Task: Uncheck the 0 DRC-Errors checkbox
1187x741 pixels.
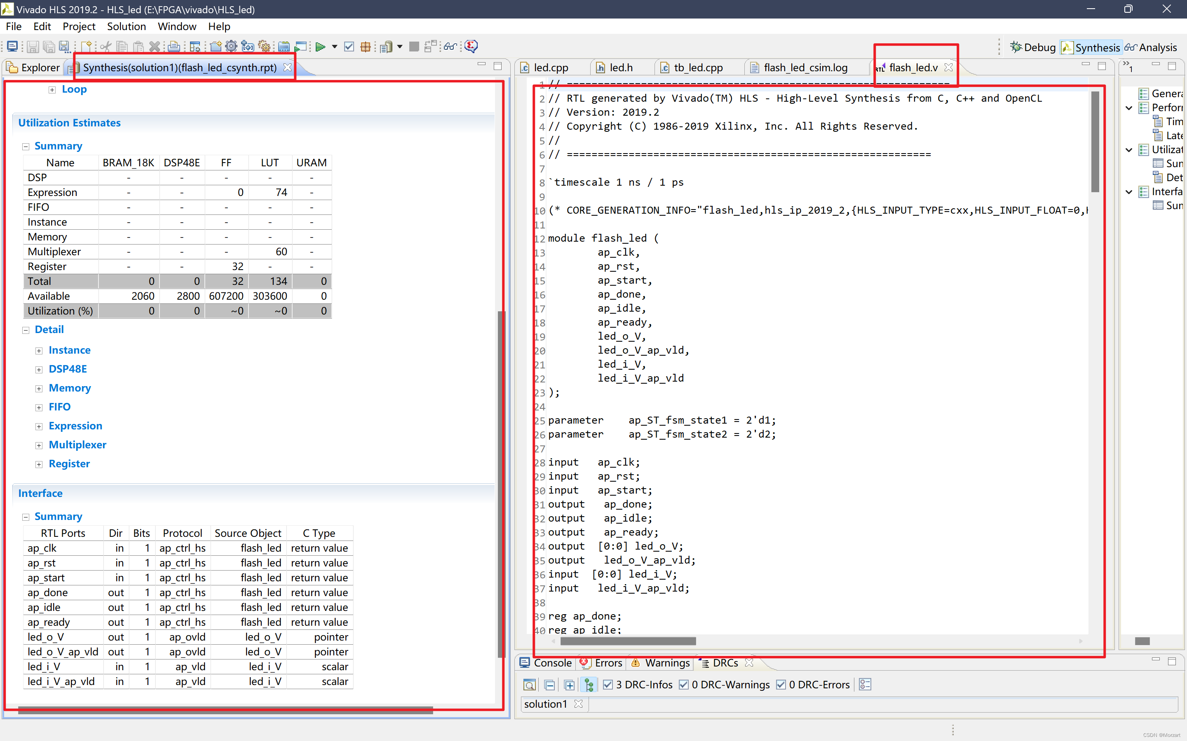Action: 781,685
